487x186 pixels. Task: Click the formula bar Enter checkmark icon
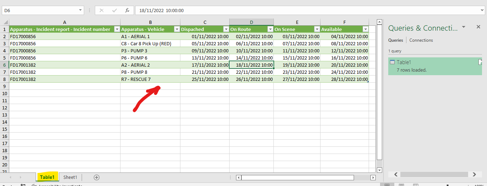point(114,11)
